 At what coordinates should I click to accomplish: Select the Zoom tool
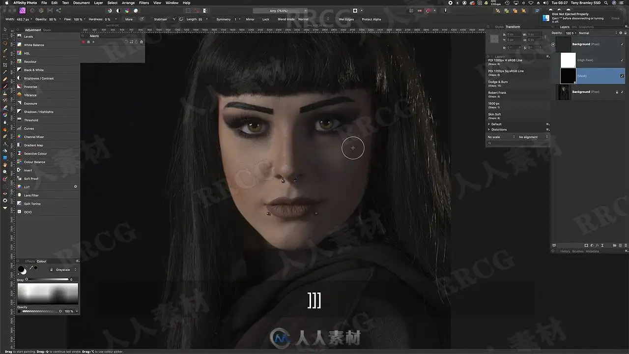point(5,172)
